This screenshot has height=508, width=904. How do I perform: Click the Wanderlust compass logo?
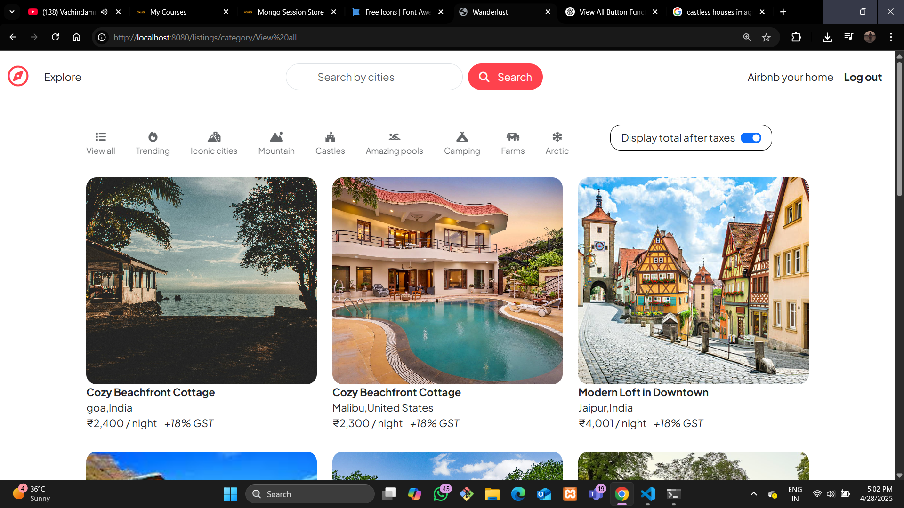pyautogui.click(x=18, y=77)
